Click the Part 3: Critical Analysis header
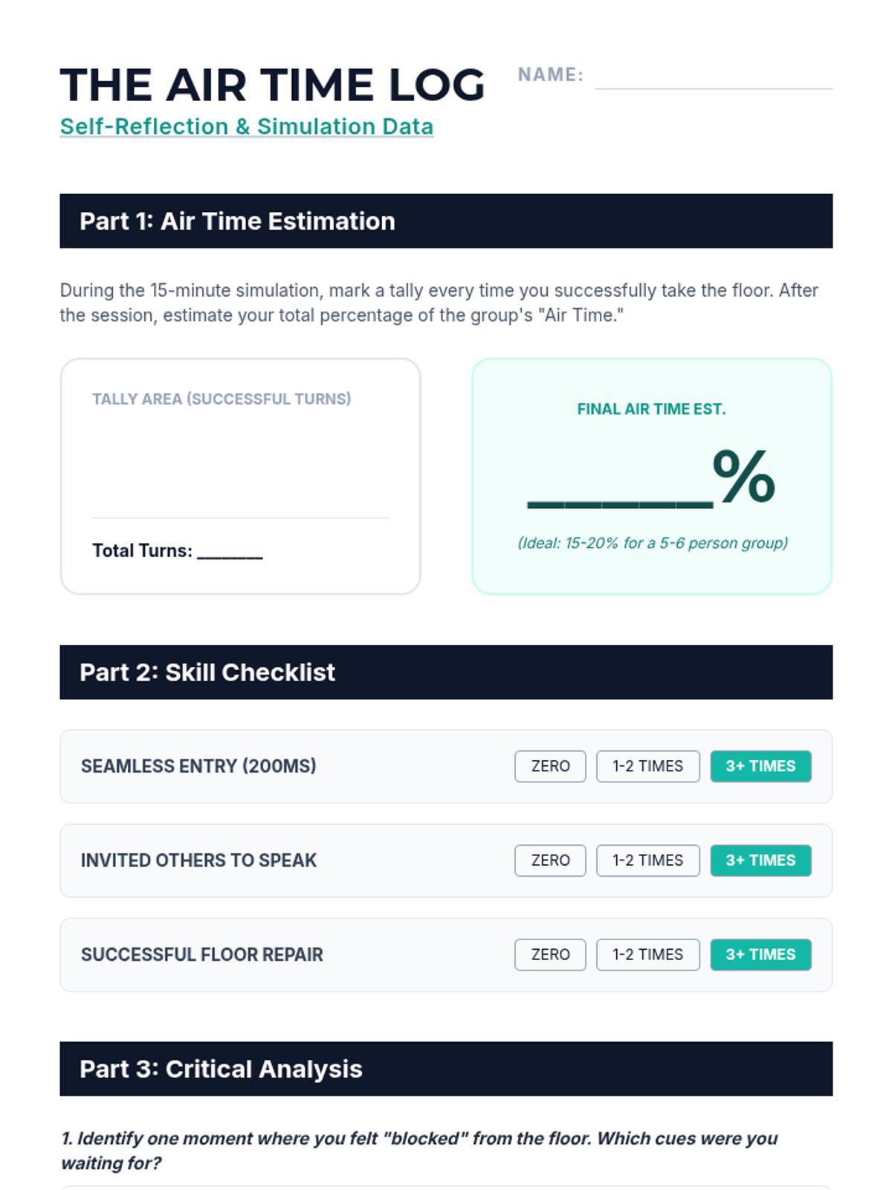 (446, 1069)
